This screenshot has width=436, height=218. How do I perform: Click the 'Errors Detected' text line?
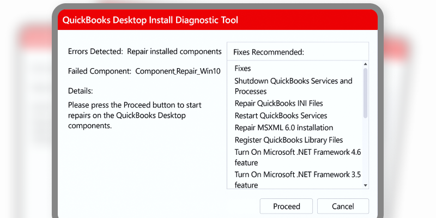pos(144,51)
